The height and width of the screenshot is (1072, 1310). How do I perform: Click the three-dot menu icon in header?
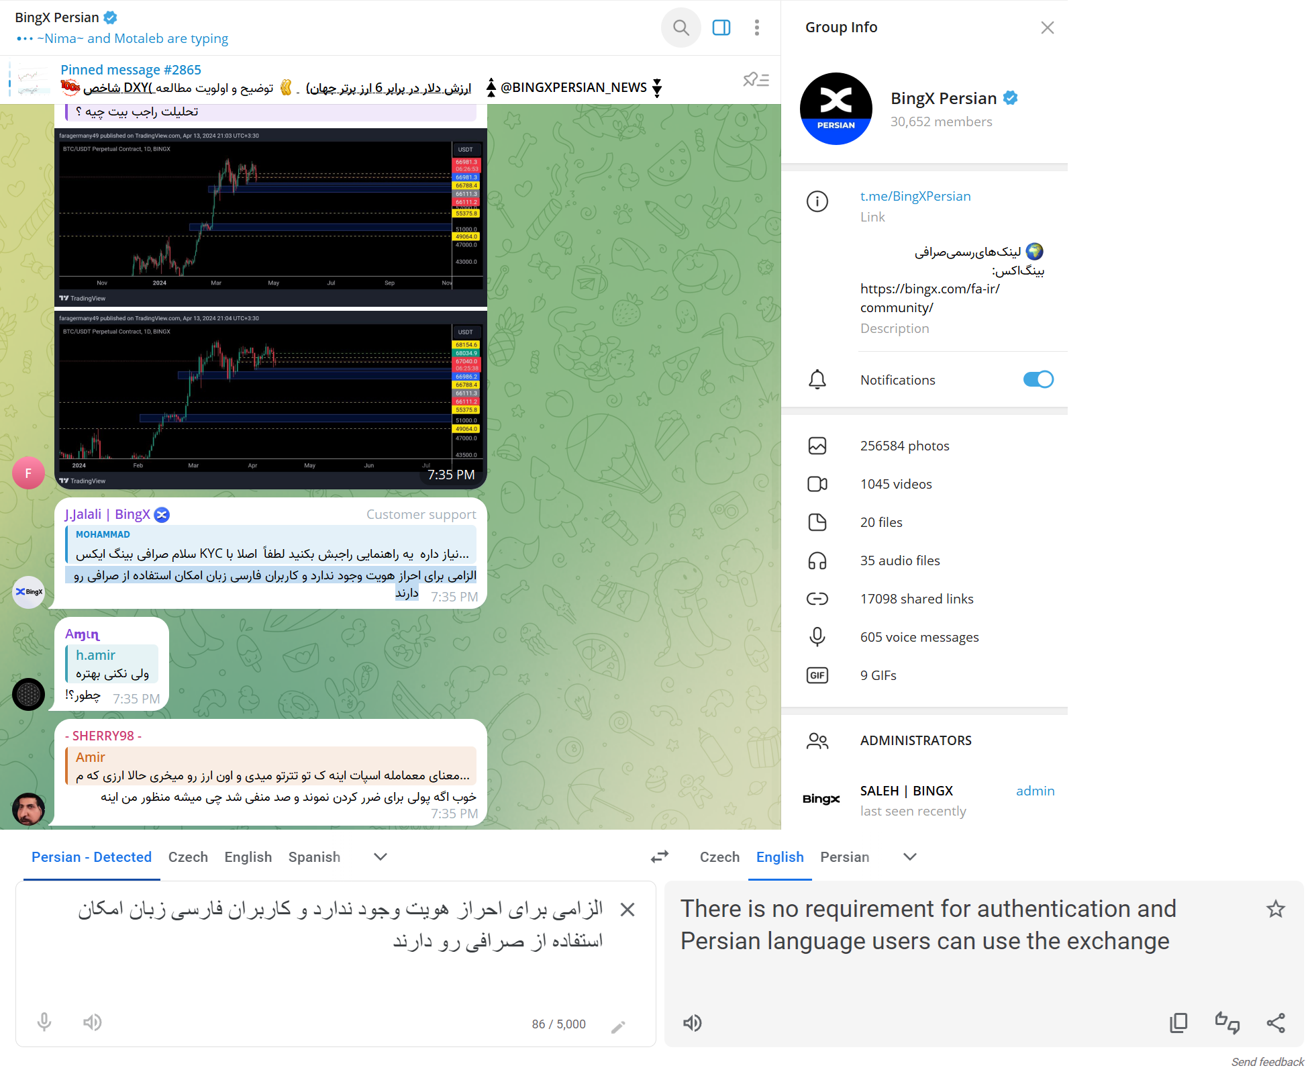(x=758, y=28)
